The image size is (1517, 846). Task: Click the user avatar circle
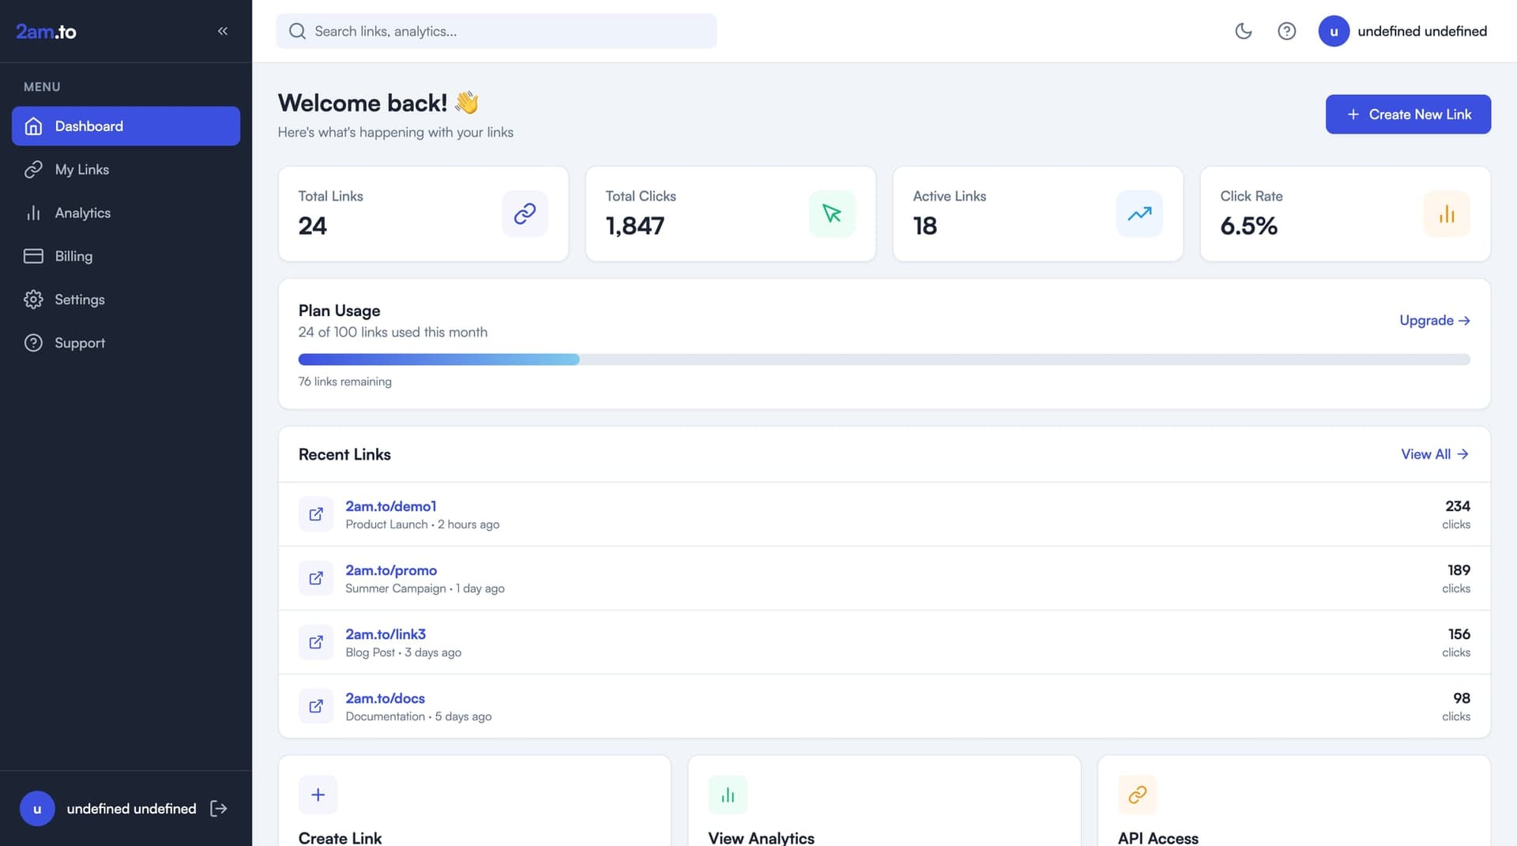1333,31
